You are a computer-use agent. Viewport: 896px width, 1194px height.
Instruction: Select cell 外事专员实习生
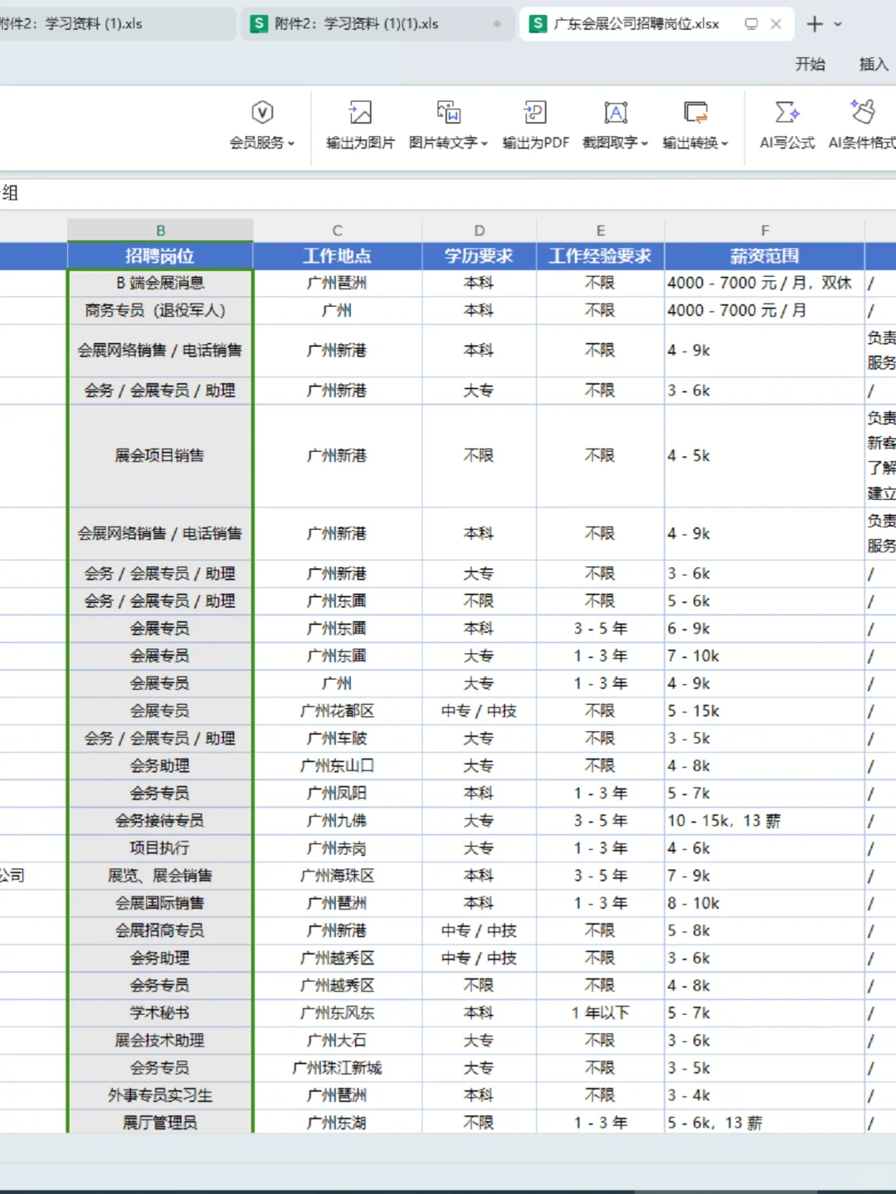click(160, 1095)
